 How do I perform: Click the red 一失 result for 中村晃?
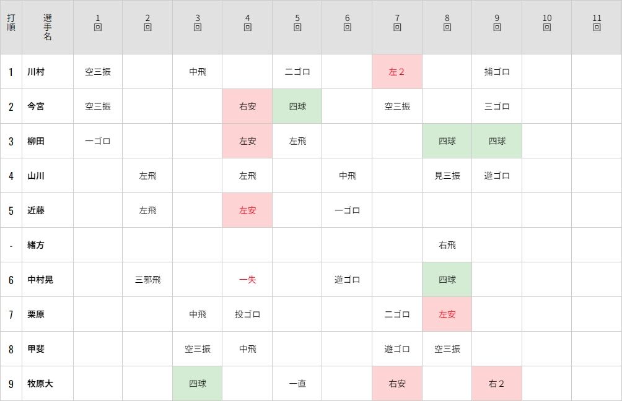coord(247,280)
